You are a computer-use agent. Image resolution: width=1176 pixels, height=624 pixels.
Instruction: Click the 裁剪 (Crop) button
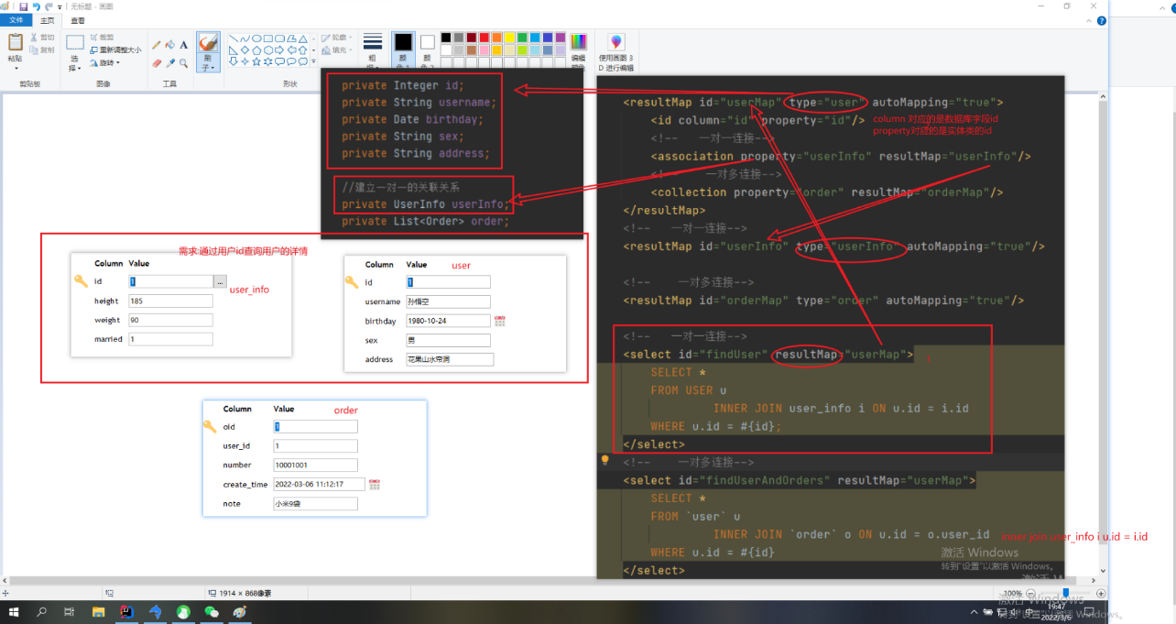click(x=102, y=38)
